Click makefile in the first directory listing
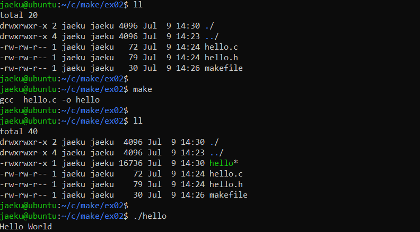Viewport: 420px width, 232px height. click(x=223, y=68)
